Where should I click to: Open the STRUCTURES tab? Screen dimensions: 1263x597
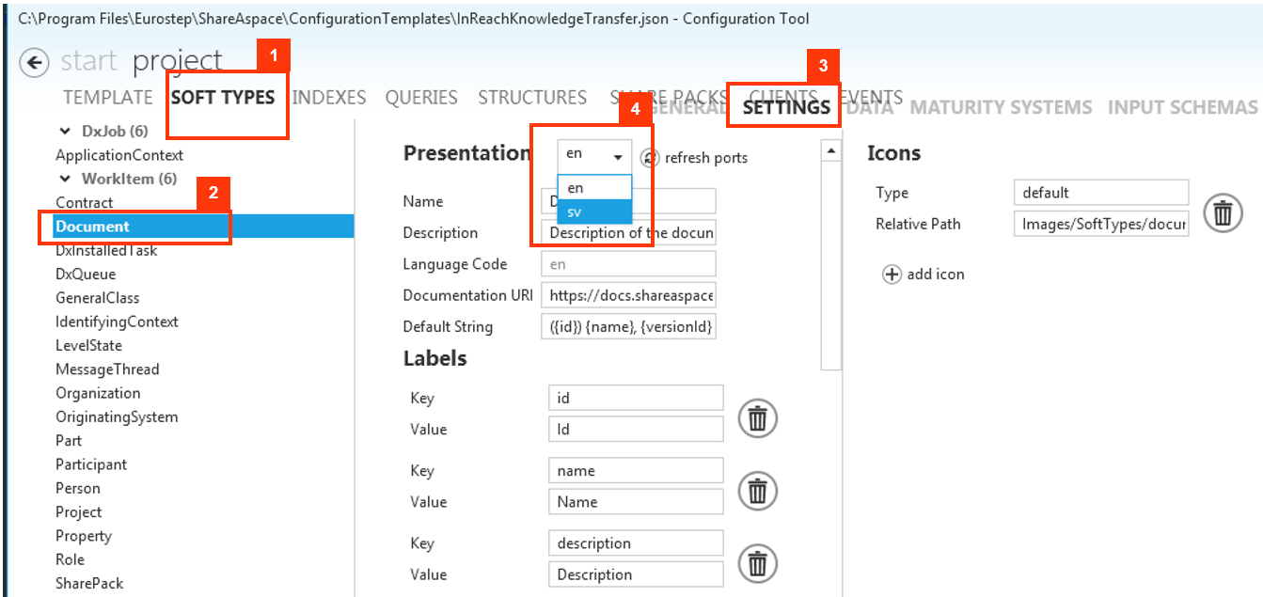(x=532, y=97)
